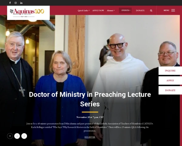
Task: Open the hamburger MENU icon
Action: [173, 10]
